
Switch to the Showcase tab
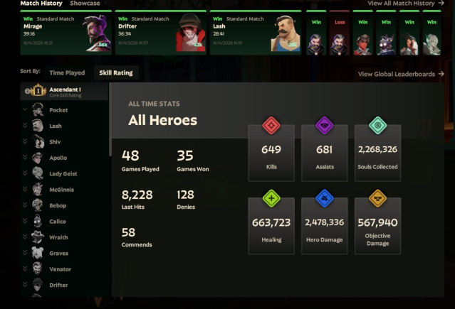85,4
